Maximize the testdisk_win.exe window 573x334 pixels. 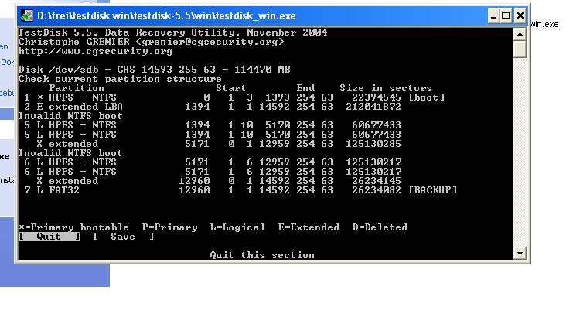506,15
